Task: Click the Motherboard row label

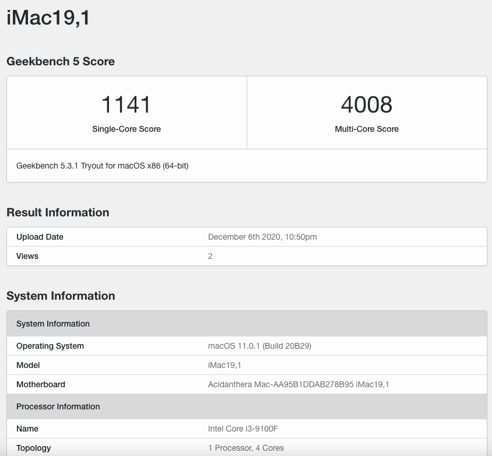Action: coord(41,384)
